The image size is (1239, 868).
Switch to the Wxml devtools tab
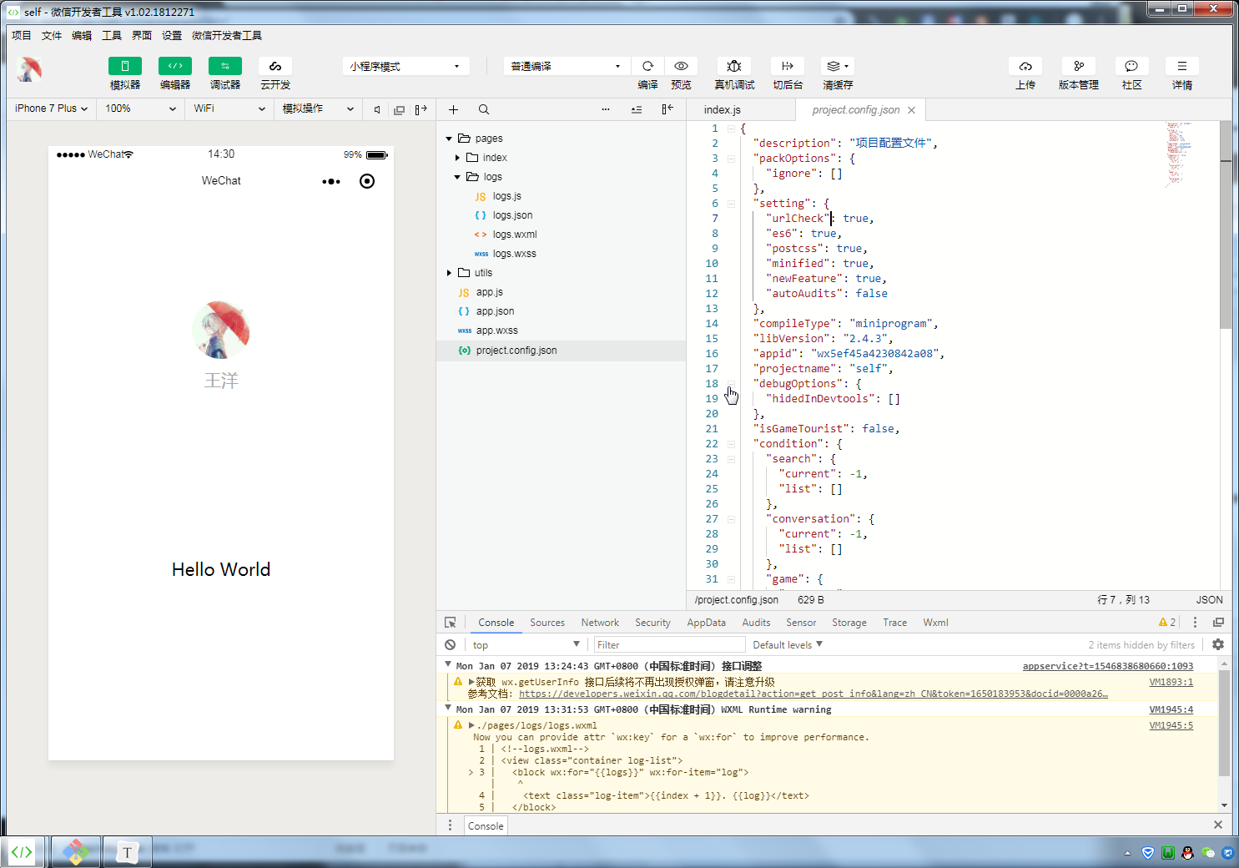935,623
